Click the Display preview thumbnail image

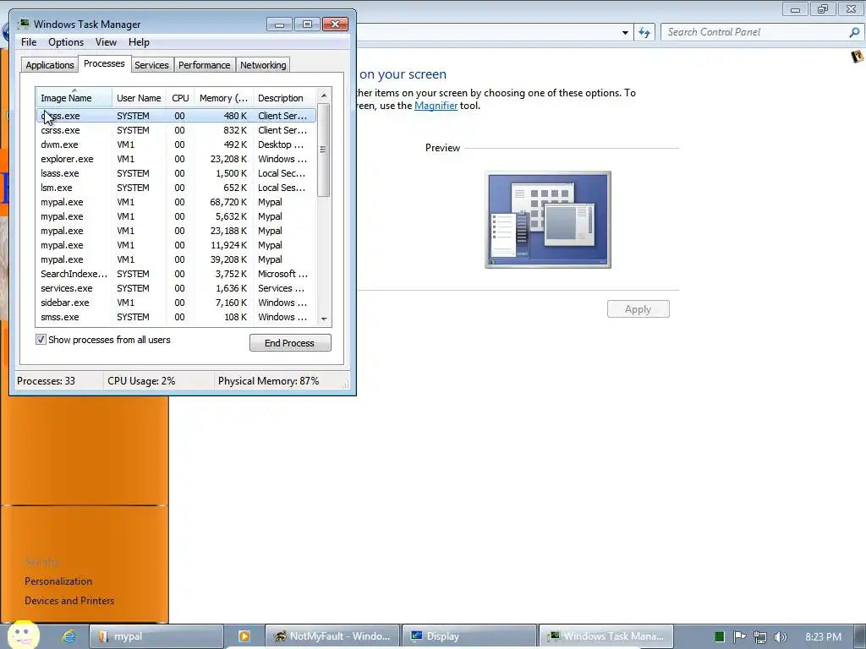[548, 220]
